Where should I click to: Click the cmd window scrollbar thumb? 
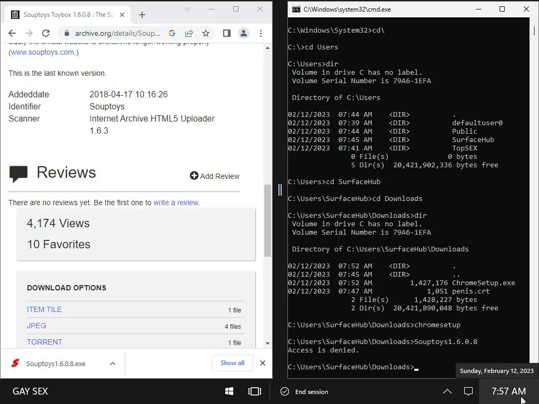coord(534,31)
